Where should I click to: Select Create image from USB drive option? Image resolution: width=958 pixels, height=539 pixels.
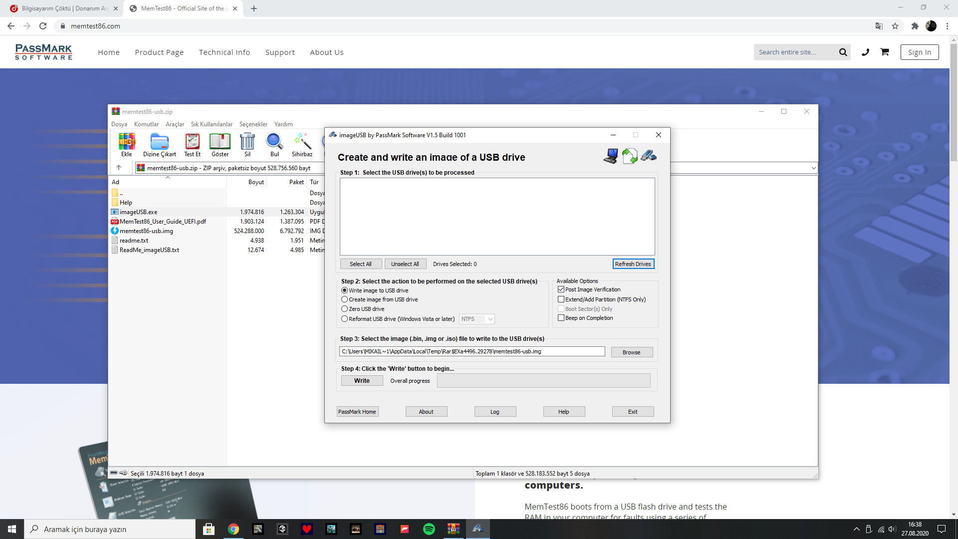[345, 299]
